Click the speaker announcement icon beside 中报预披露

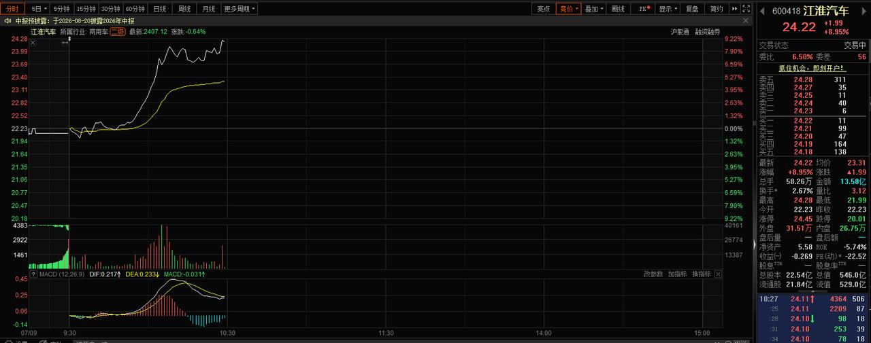tap(7, 21)
